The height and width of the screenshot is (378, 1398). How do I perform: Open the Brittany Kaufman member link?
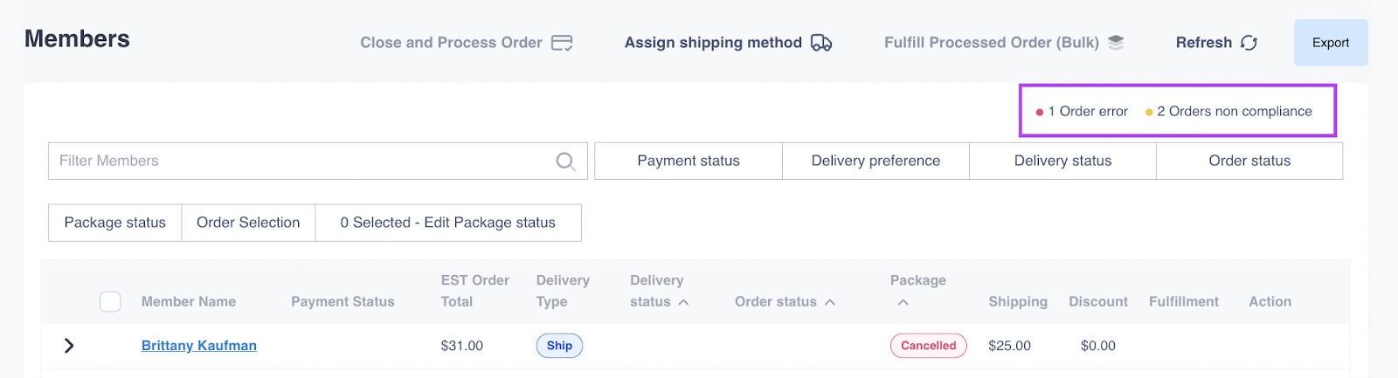coord(199,346)
